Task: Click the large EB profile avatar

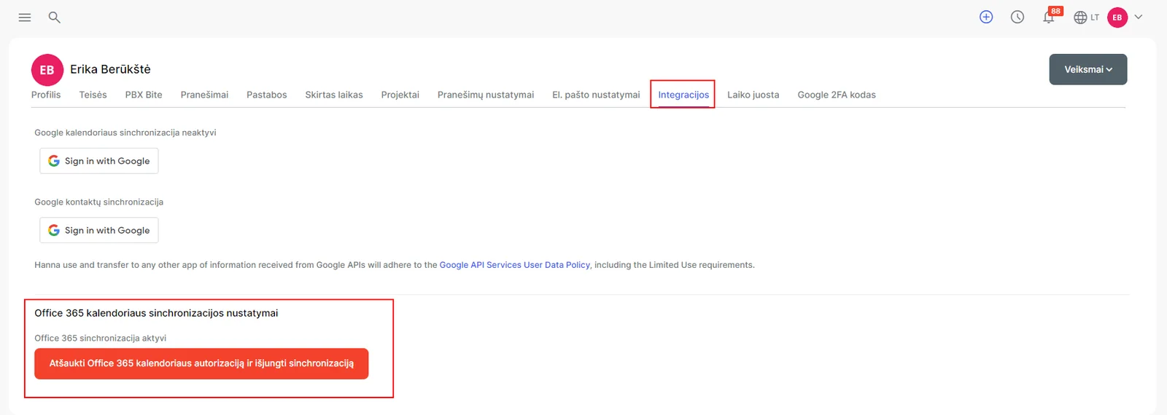Action: pyautogui.click(x=47, y=70)
